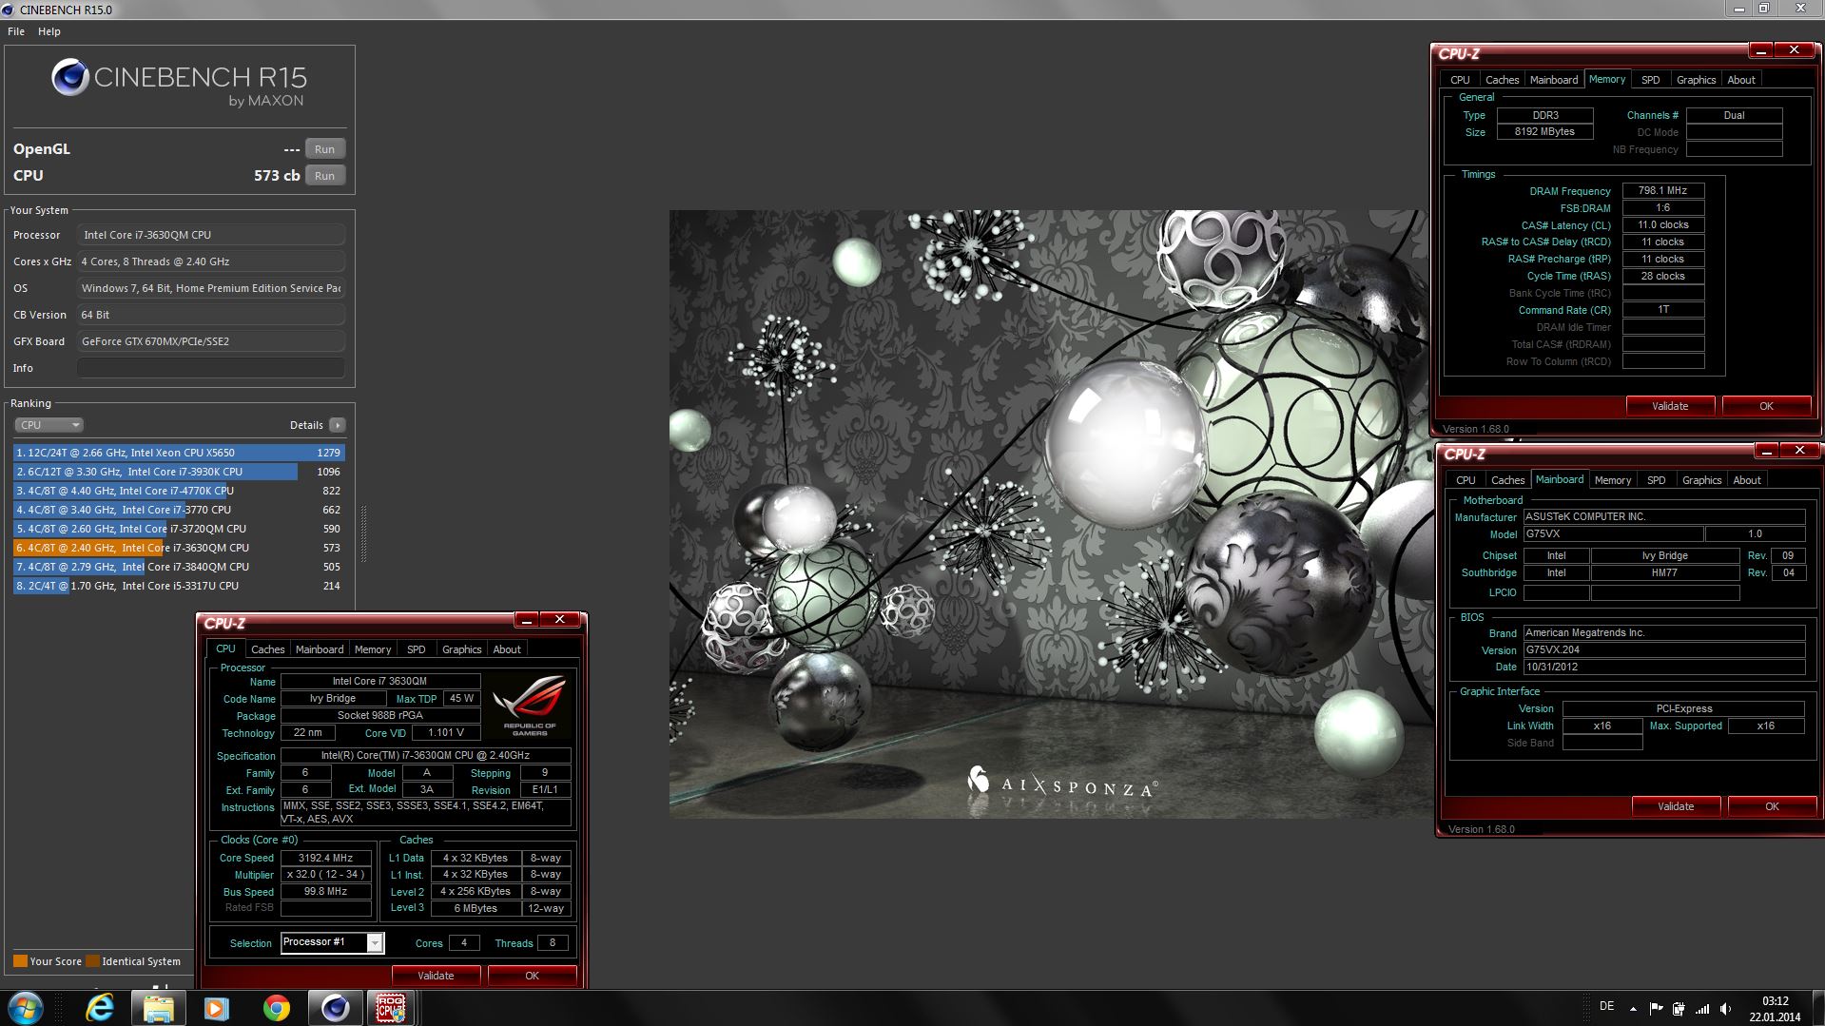The height and width of the screenshot is (1026, 1825).
Task: Select highlighted ranking entry i7-3630QM
Action: click(179, 548)
